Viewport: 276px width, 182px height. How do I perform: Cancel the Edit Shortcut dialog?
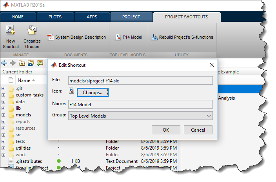coord(198,130)
